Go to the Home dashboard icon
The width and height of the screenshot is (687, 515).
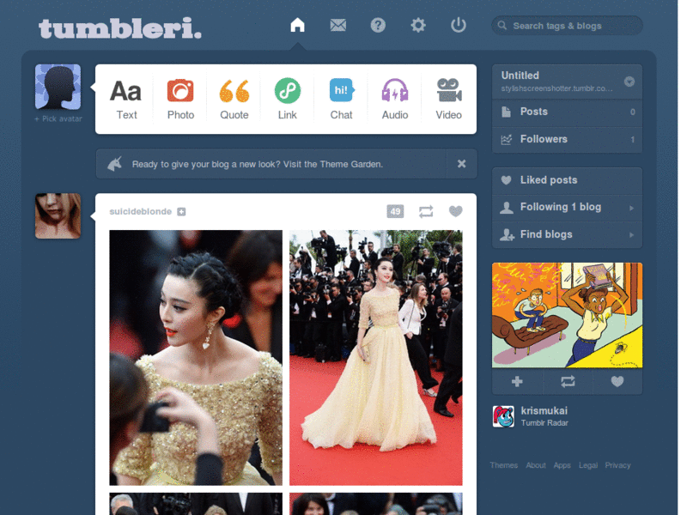click(x=297, y=25)
